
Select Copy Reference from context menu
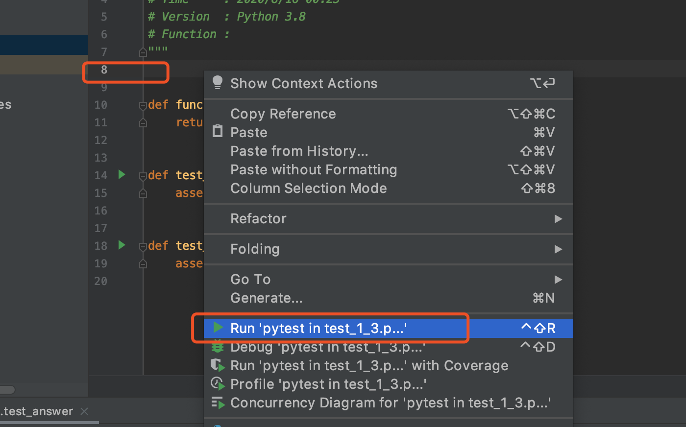pos(283,114)
